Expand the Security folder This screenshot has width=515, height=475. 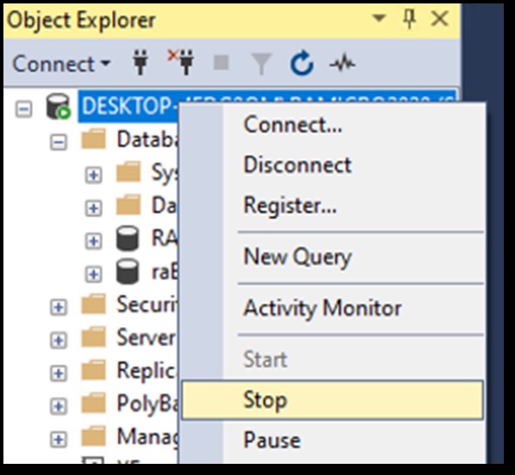coord(59,307)
